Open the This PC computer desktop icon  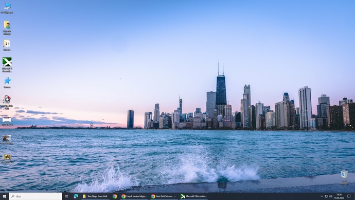click(7, 8)
